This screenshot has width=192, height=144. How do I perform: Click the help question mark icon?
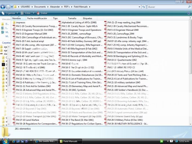(188, 13)
